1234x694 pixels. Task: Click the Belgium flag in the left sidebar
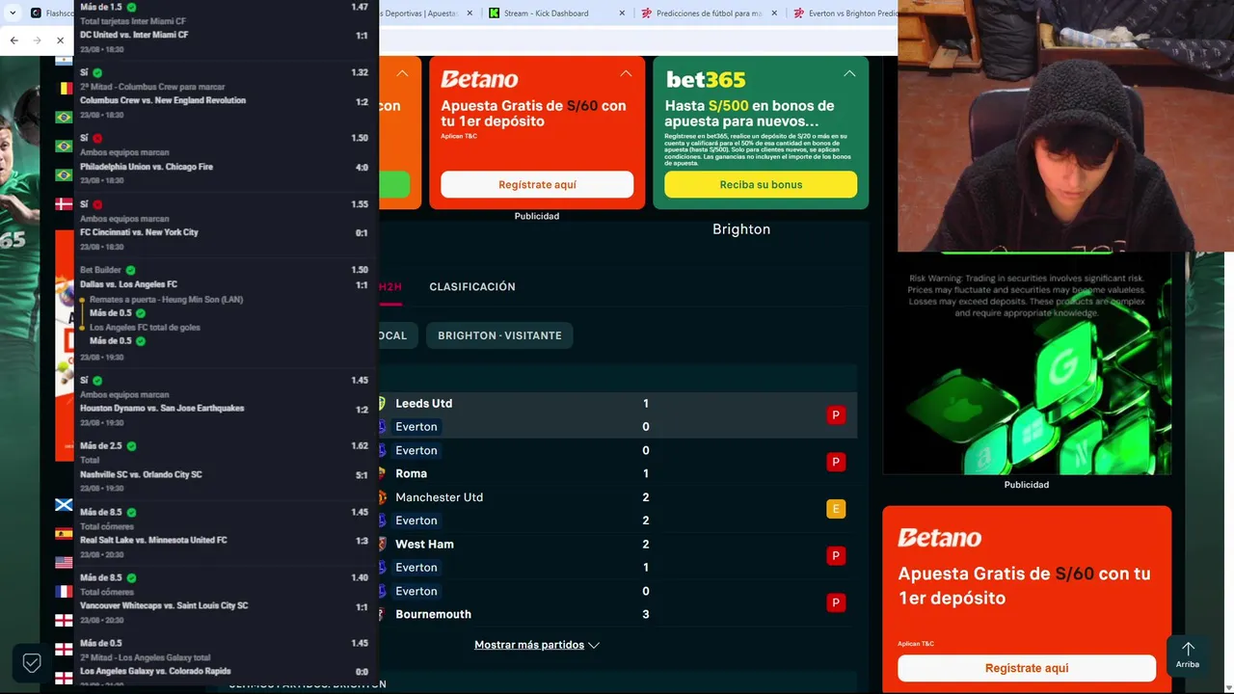click(64, 88)
